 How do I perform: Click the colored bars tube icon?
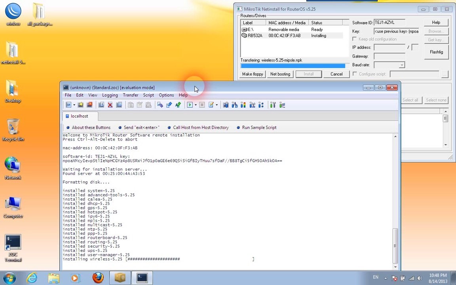tap(243, 105)
